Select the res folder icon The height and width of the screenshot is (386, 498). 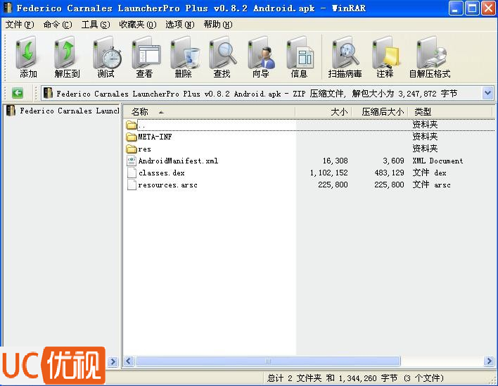pos(131,149)
